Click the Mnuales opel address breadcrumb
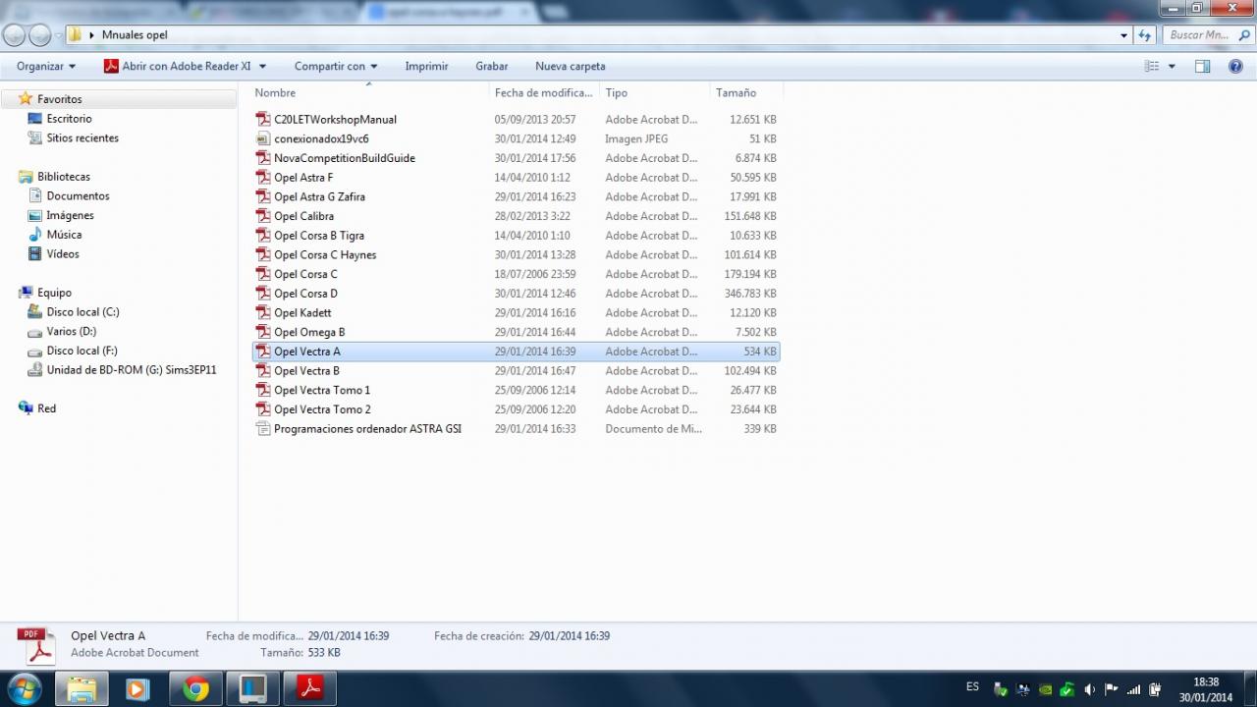This screenshot has width=1257, height=707. [x=135, y=35]
